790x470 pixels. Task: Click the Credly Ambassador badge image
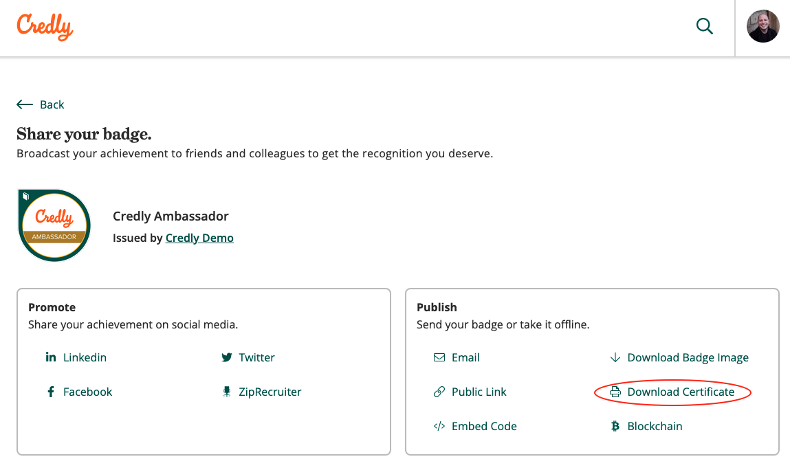pos(54,226)
